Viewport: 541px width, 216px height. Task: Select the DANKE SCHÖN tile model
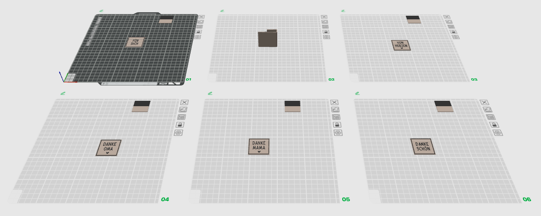point(423,147)
